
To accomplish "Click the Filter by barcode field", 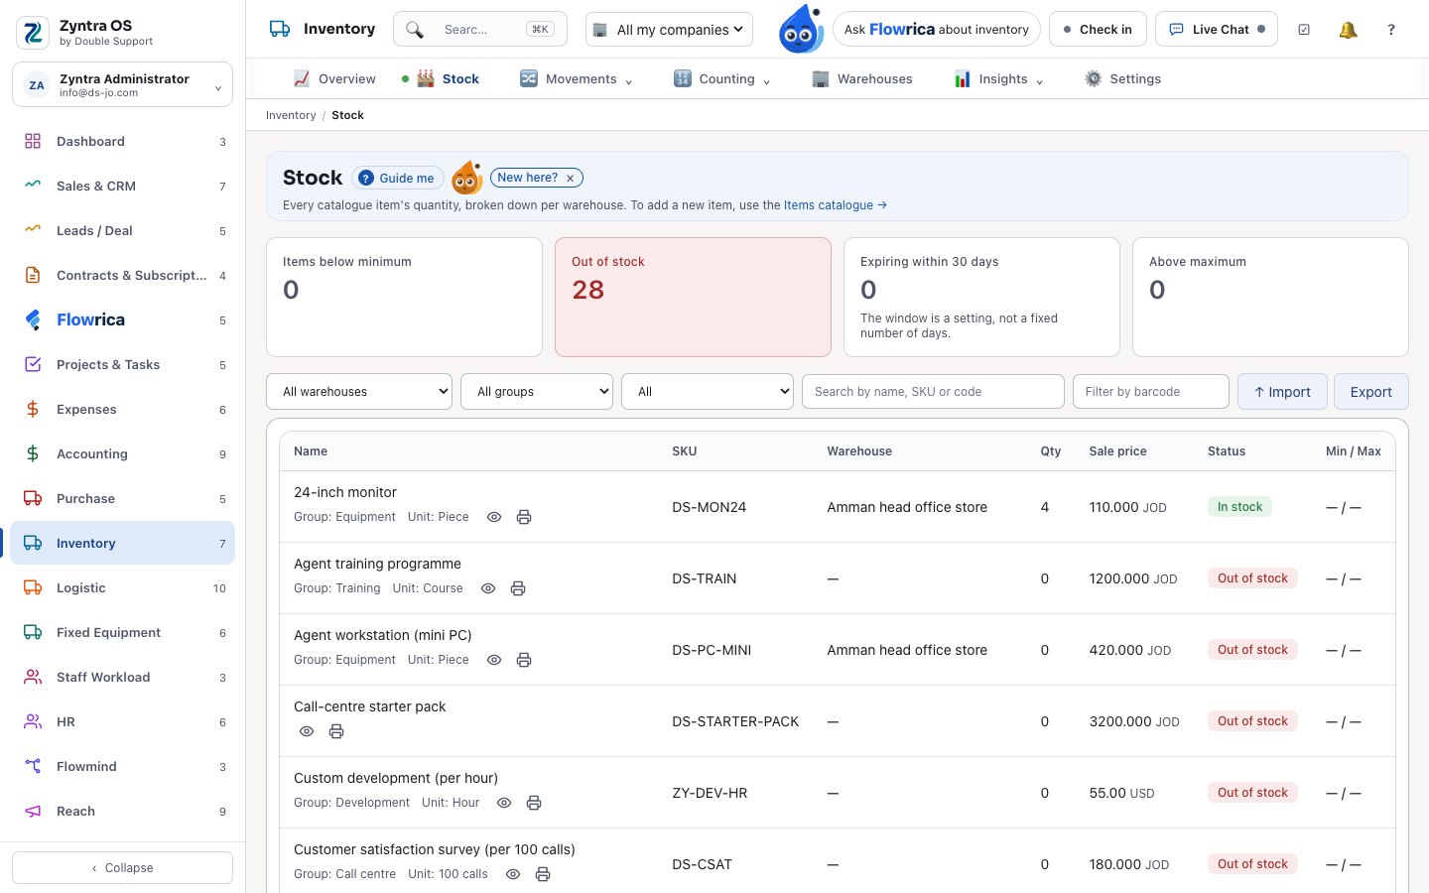I will coord(1151,392).
